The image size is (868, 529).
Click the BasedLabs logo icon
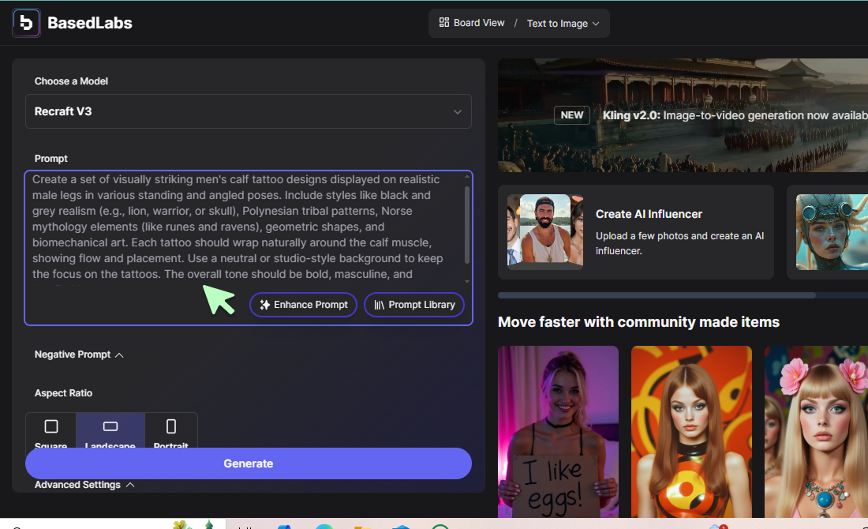pos(26,23)
